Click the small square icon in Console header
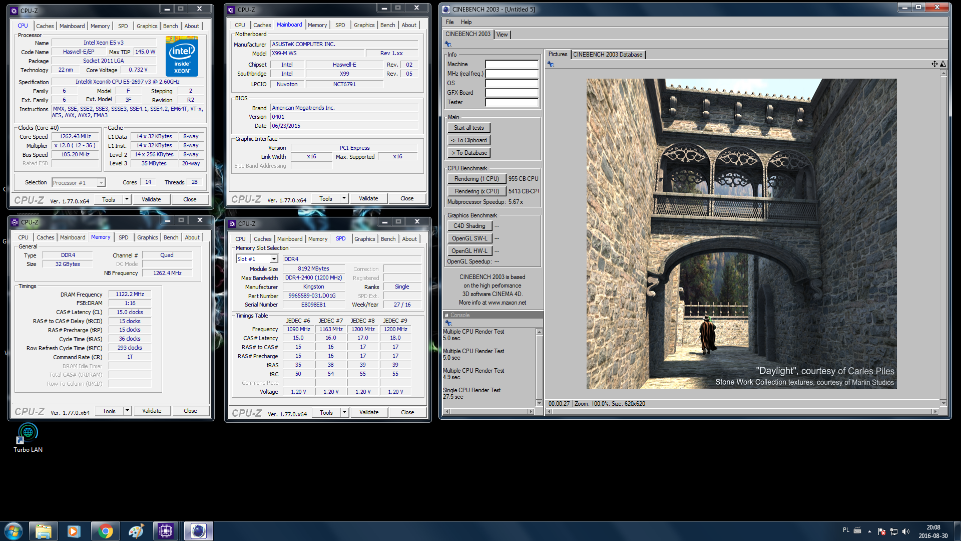The height and width of the screenshot is (541, 961). [x=447, y=315]
